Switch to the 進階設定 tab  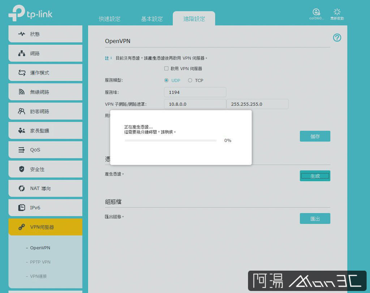point(194,19)
